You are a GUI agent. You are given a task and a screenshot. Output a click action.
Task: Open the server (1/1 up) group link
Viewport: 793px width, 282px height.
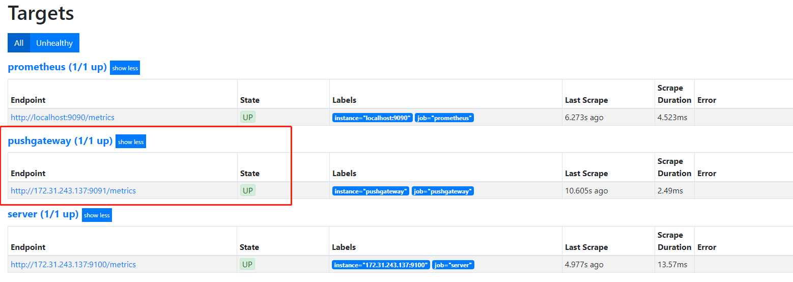click(x=43, y=214)
